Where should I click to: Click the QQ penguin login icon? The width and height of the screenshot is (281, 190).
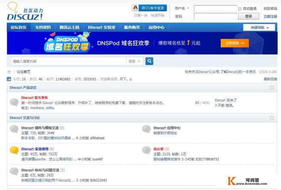(x=135, y=8)
